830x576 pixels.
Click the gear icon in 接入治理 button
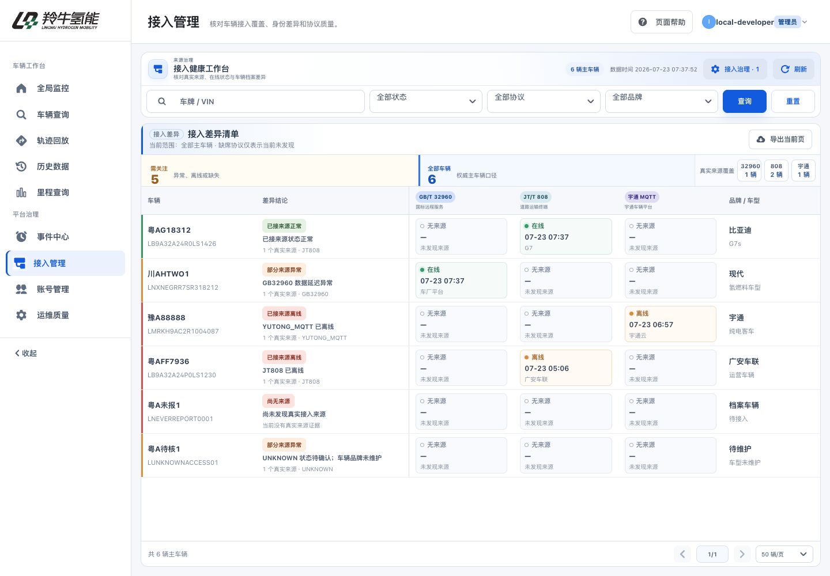pos(715,69)
